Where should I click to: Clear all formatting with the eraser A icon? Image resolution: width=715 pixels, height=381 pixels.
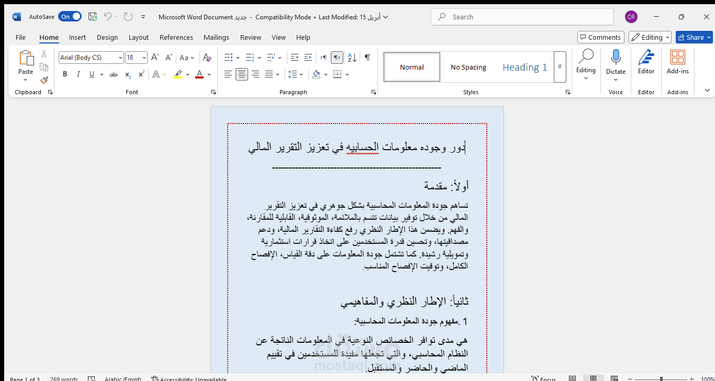pos(207,58)
